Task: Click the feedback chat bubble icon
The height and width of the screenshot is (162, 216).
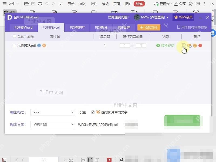Action: click(x=198, y=4)
